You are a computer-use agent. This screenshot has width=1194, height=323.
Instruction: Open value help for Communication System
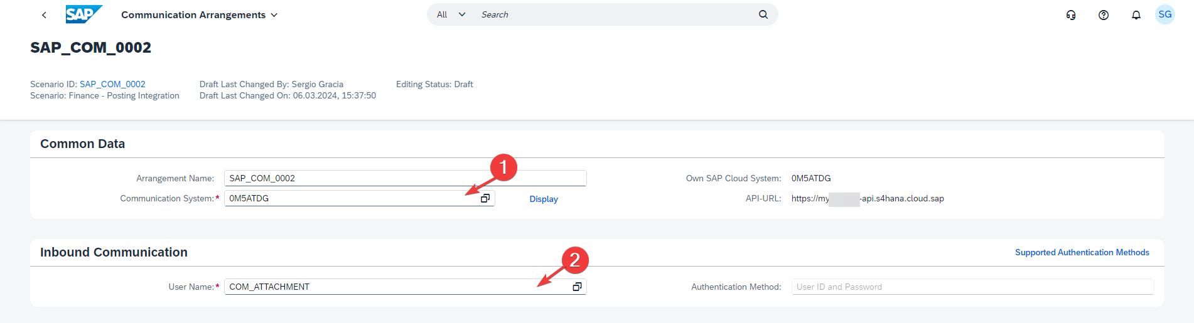[485, 198]
